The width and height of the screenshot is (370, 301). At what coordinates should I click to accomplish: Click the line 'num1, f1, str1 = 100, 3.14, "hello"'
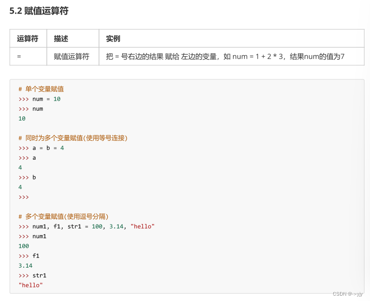point(93,226)
